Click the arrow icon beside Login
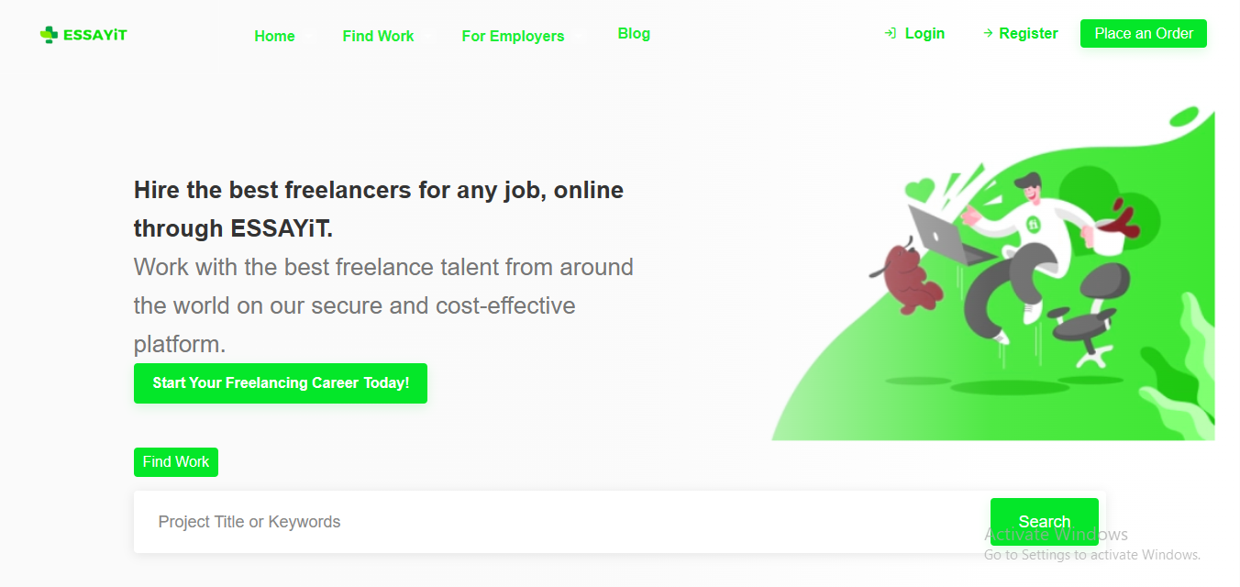The width and height of the screenshot is (1240, 587). click(x=890, y=34)
